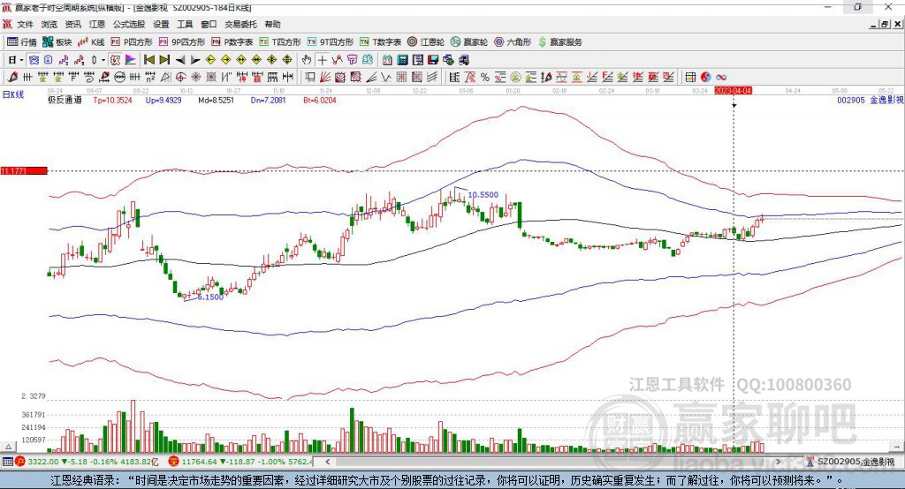Click the n² number tool icon
The height and width of the screenshot is (489, 905).
pyautogui.click(x=150, y=77)
